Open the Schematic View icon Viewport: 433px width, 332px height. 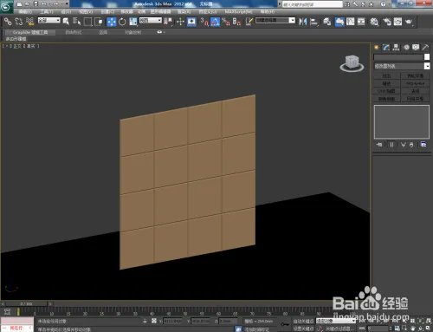coord(361,22)
